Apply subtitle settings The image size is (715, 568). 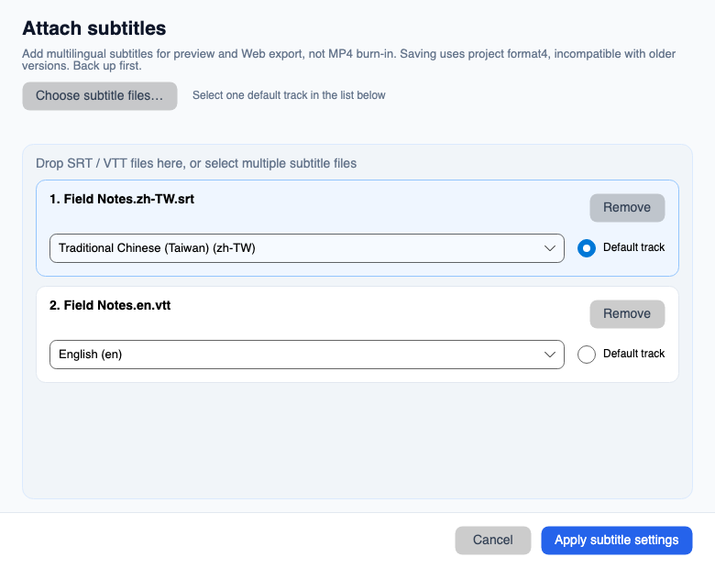(x=617, y=541)
